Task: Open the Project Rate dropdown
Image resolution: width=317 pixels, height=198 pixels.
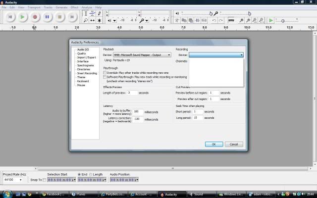Action: 20,180
